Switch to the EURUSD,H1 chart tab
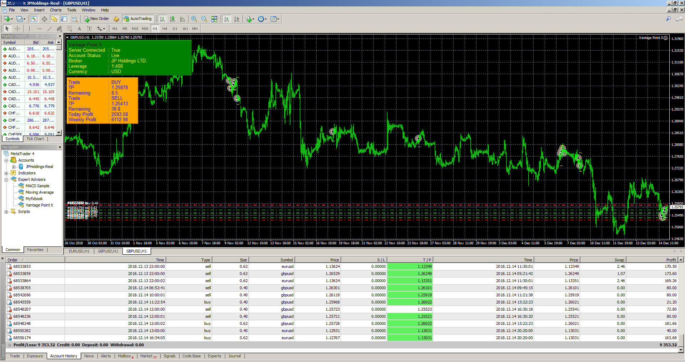This screenshot has width=685, height=362. coord(79,251)
